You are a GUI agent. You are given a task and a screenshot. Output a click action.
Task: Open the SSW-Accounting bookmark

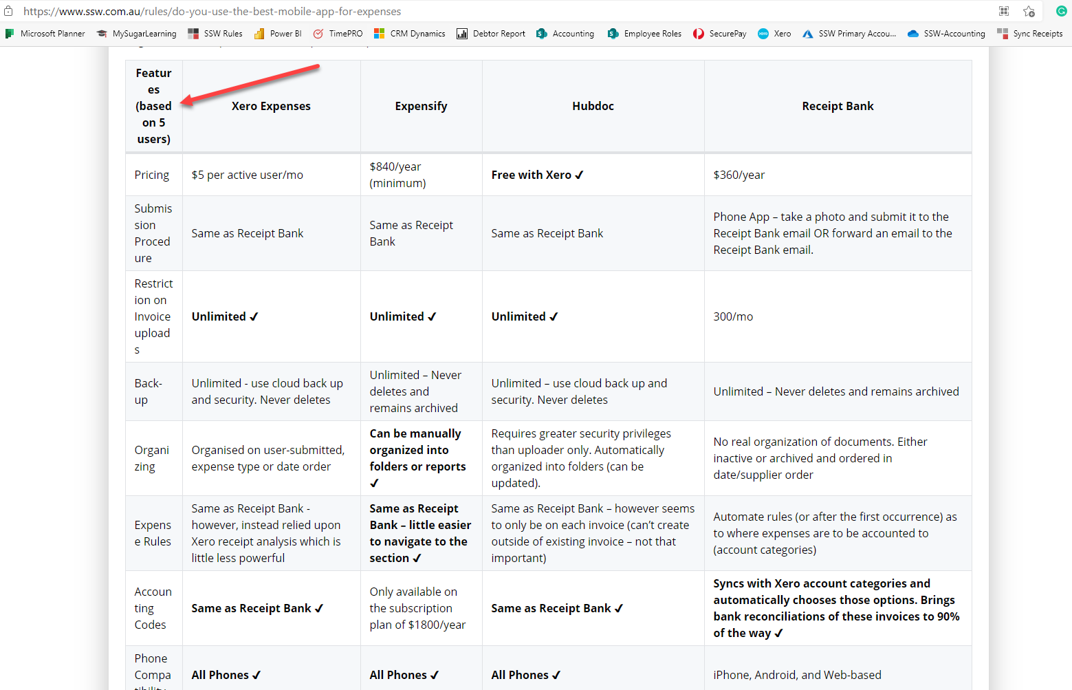click(946, 33)
